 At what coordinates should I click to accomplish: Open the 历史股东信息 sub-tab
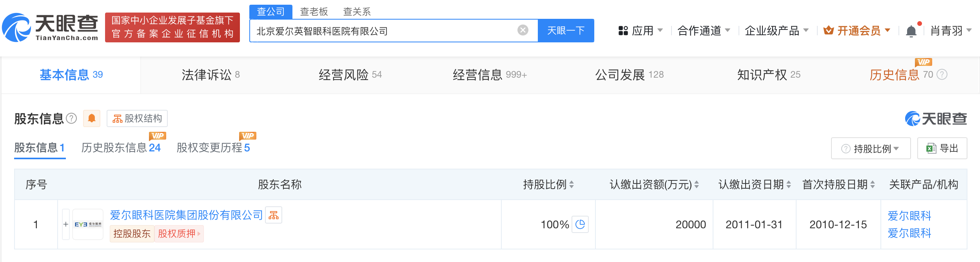point(121,148)
